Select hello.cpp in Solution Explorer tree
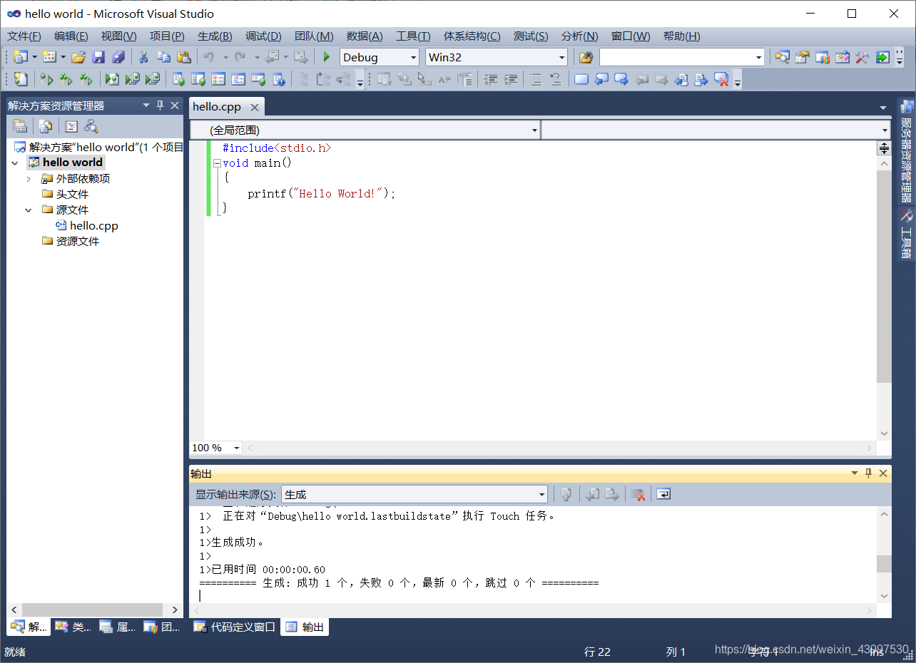The image size is (916, 663). [x=94, y=226]
